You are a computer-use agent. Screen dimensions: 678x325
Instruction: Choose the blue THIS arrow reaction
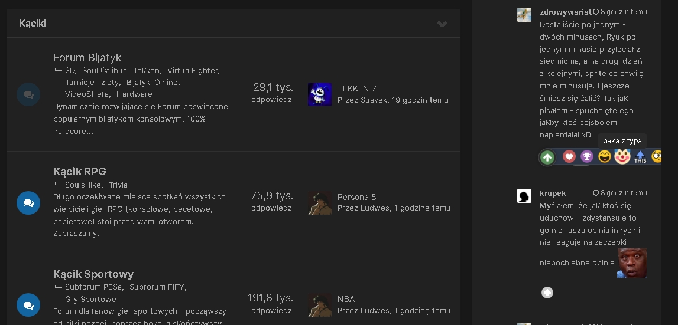(640, 156)
